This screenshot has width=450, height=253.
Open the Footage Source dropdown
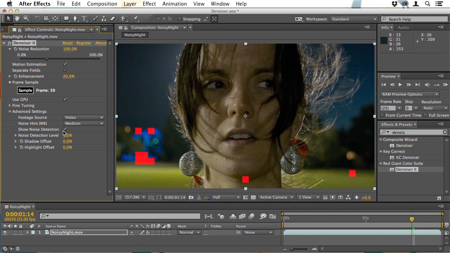(x=84, y=117)
